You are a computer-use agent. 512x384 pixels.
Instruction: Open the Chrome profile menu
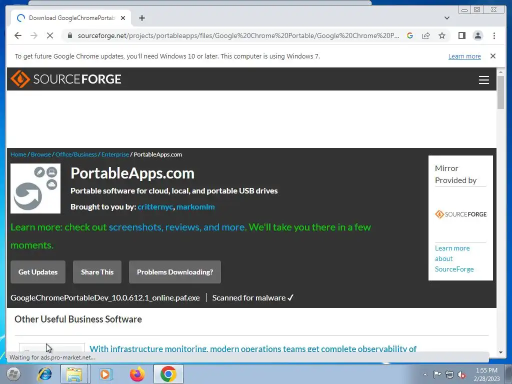(477, 35)
